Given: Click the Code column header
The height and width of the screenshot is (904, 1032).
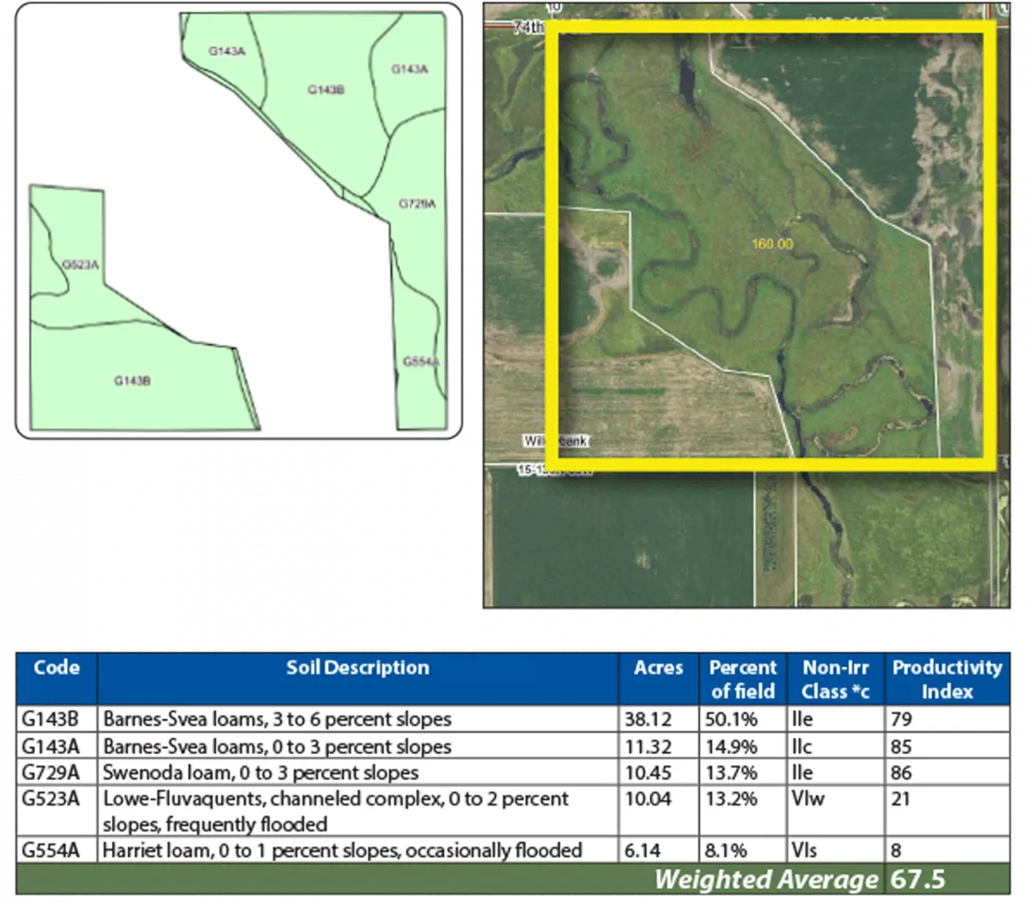Looking at the screenshot, I should coord(56,668).
